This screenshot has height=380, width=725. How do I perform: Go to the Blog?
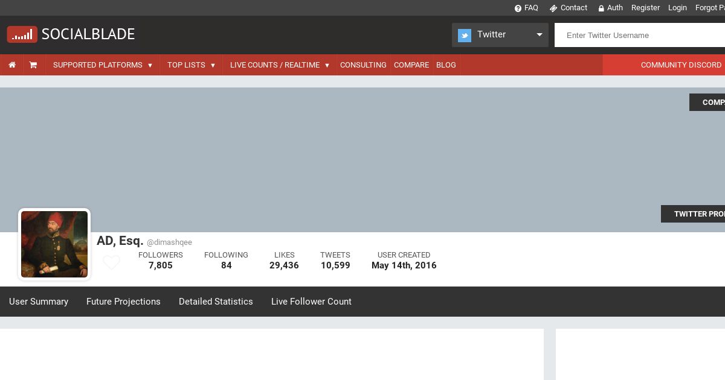click(446, 65)
